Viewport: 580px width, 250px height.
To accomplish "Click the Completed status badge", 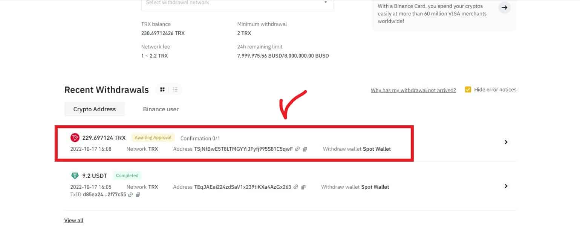I will tap(127, 176).
